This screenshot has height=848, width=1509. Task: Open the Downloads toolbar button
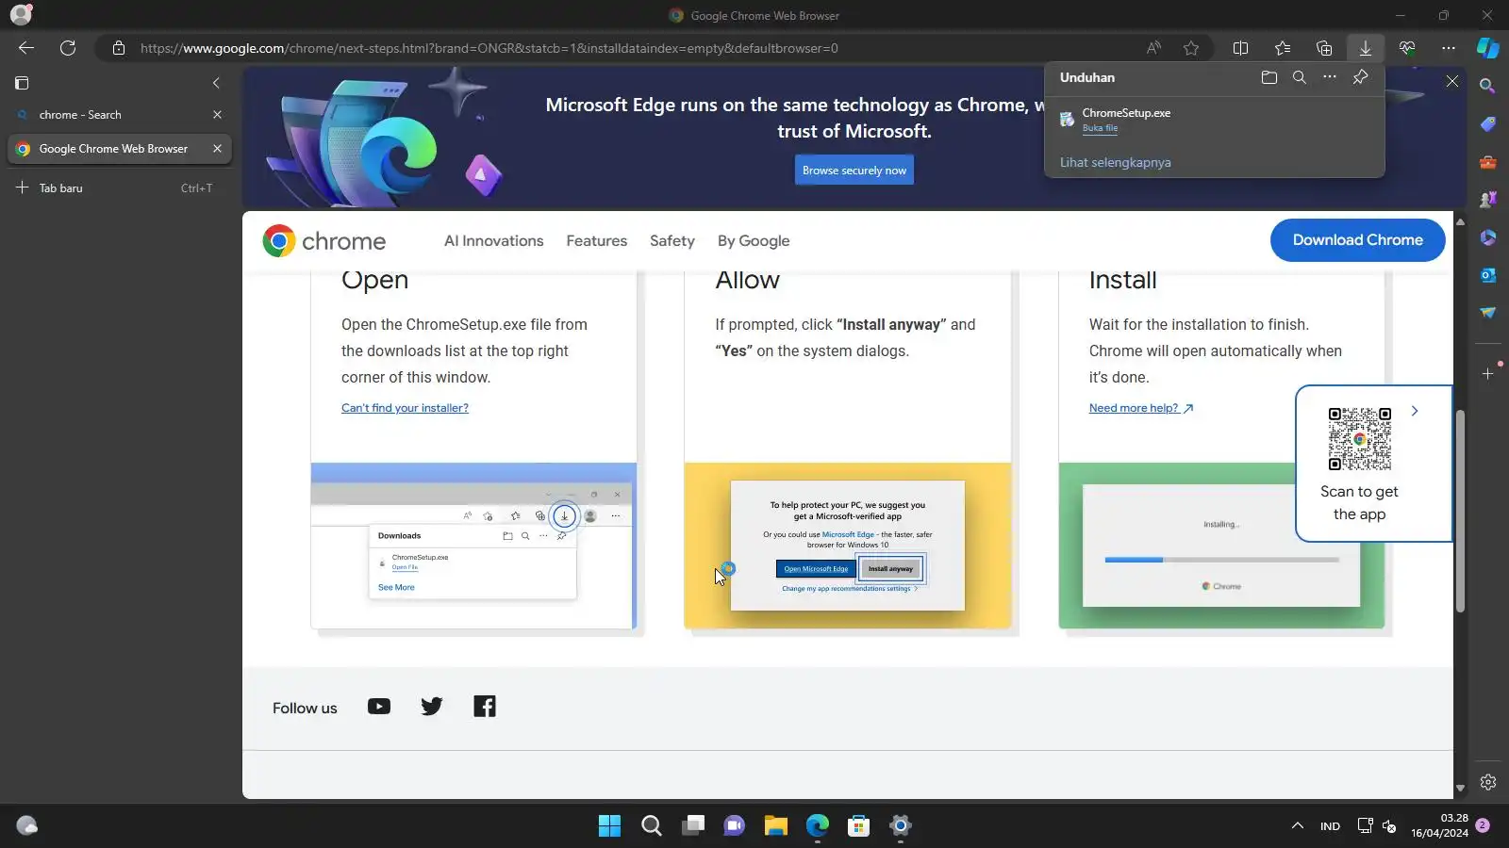click(1365, 48)
